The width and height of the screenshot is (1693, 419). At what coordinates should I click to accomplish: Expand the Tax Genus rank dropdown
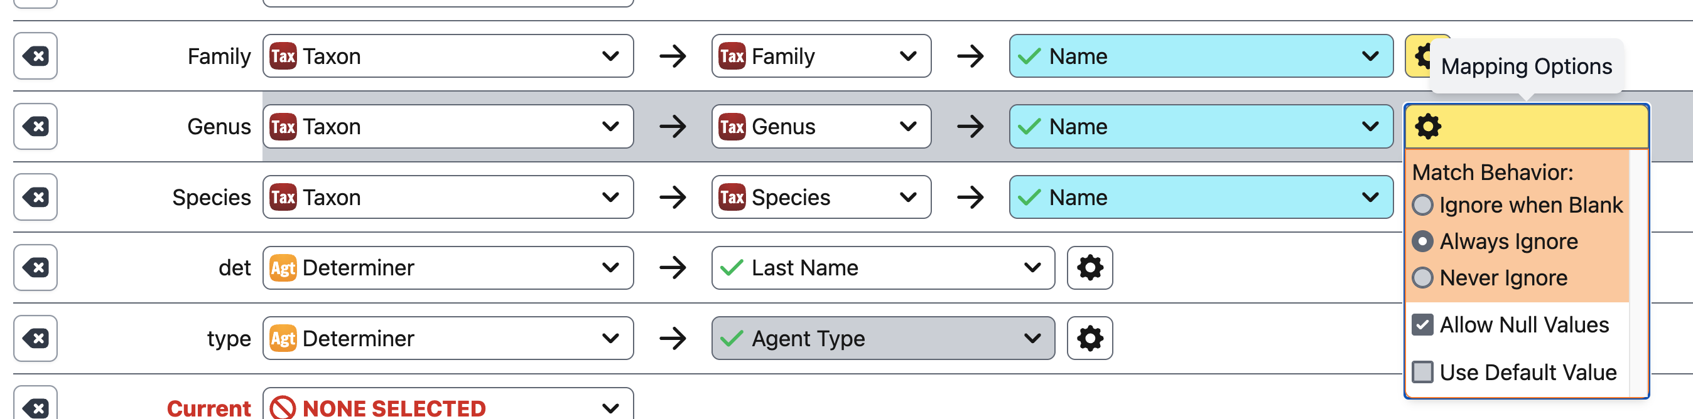(x=820, y=127)
